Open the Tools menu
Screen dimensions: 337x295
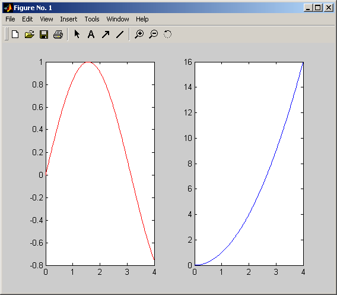click(x=92, y=19)
